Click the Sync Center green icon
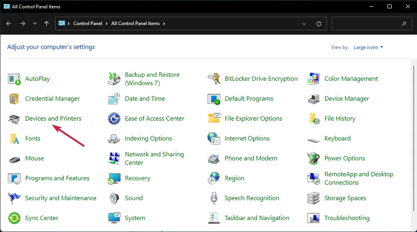The image size is (417, 232). click(14, 218)
